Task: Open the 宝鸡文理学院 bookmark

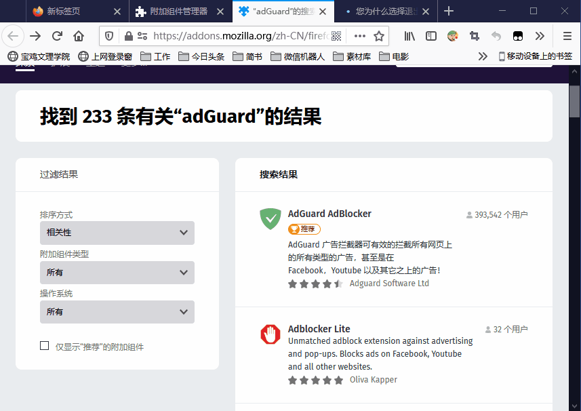Action: tap(39, 56)
